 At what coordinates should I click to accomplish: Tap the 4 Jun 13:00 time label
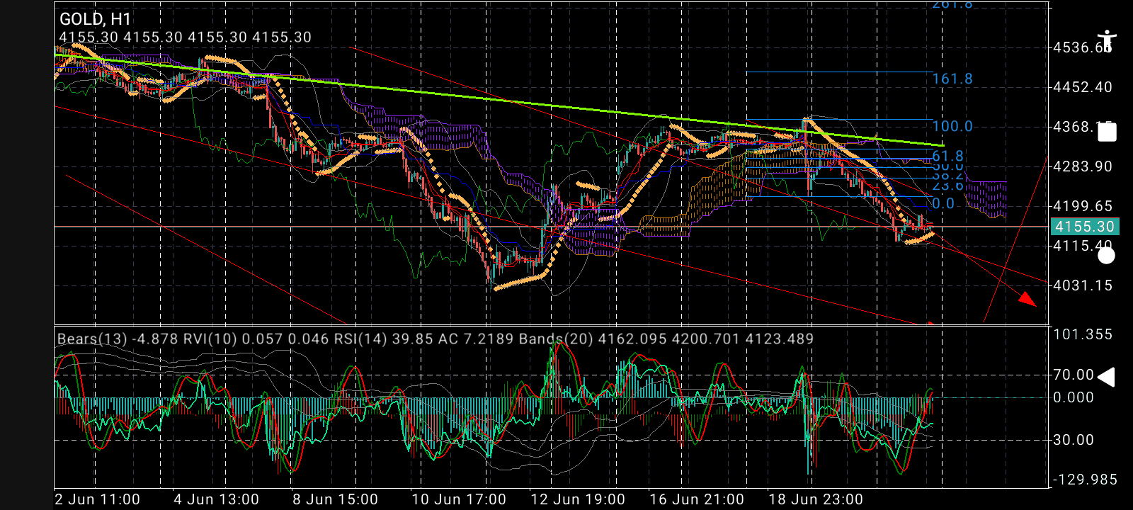point(217,499)
